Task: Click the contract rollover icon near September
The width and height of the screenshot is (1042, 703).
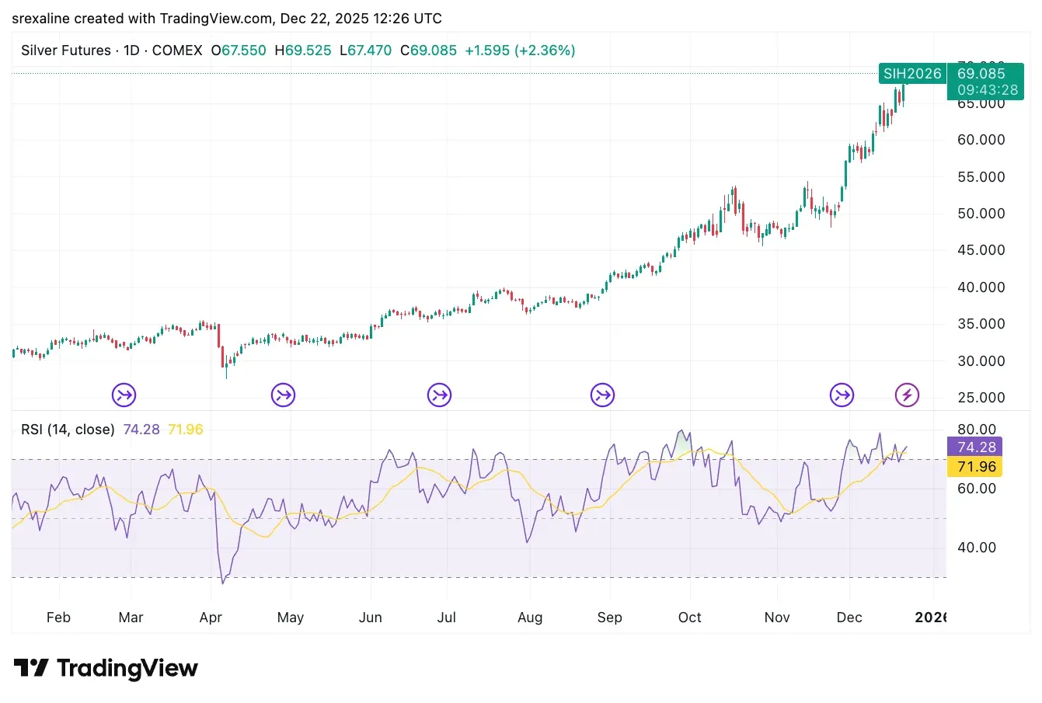Action: (602, 395)
